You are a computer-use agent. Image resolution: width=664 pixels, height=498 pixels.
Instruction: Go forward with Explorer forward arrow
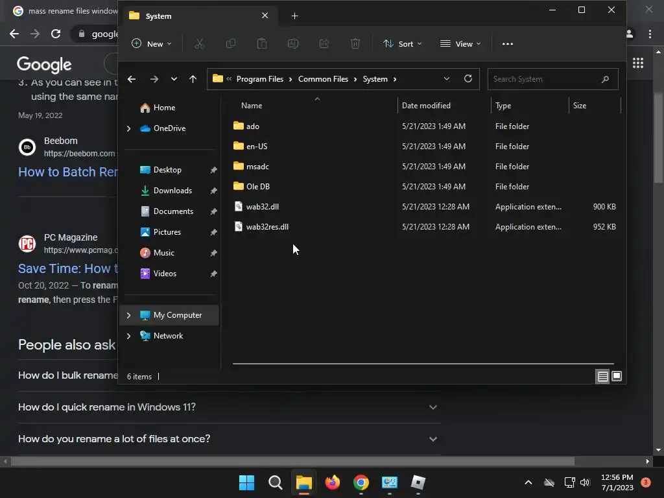(154, 79)
